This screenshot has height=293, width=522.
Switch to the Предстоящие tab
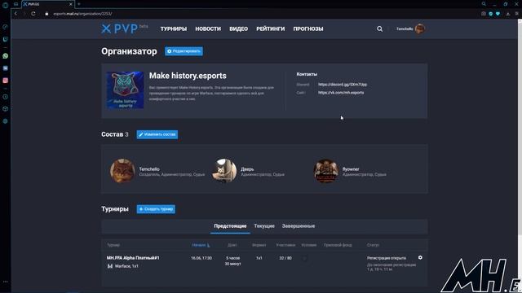click(x=230, y=226)
